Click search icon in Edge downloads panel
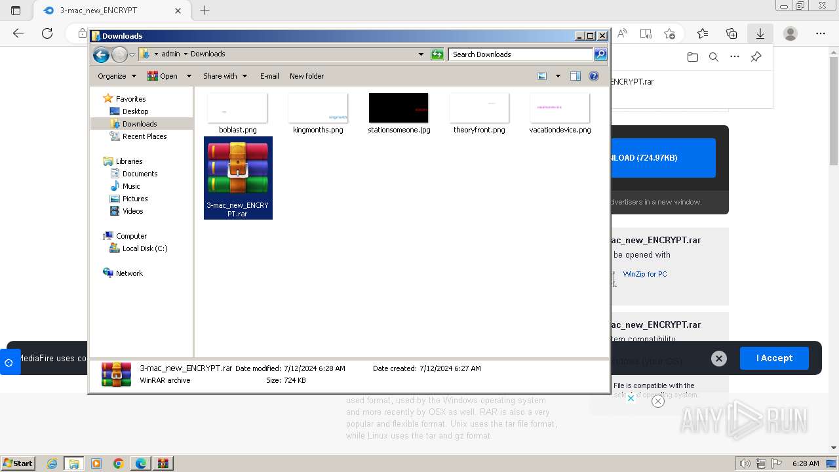 pyautogui.click(x=714, y=57)
